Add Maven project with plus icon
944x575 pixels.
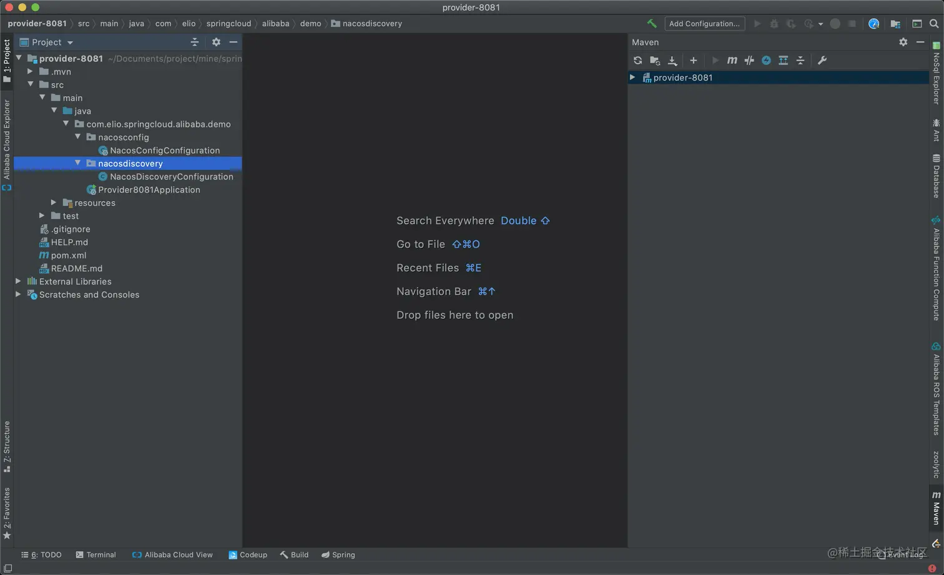[693, 61]
